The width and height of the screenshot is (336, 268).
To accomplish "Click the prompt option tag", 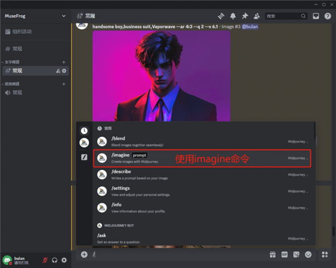I will (139, 155).
